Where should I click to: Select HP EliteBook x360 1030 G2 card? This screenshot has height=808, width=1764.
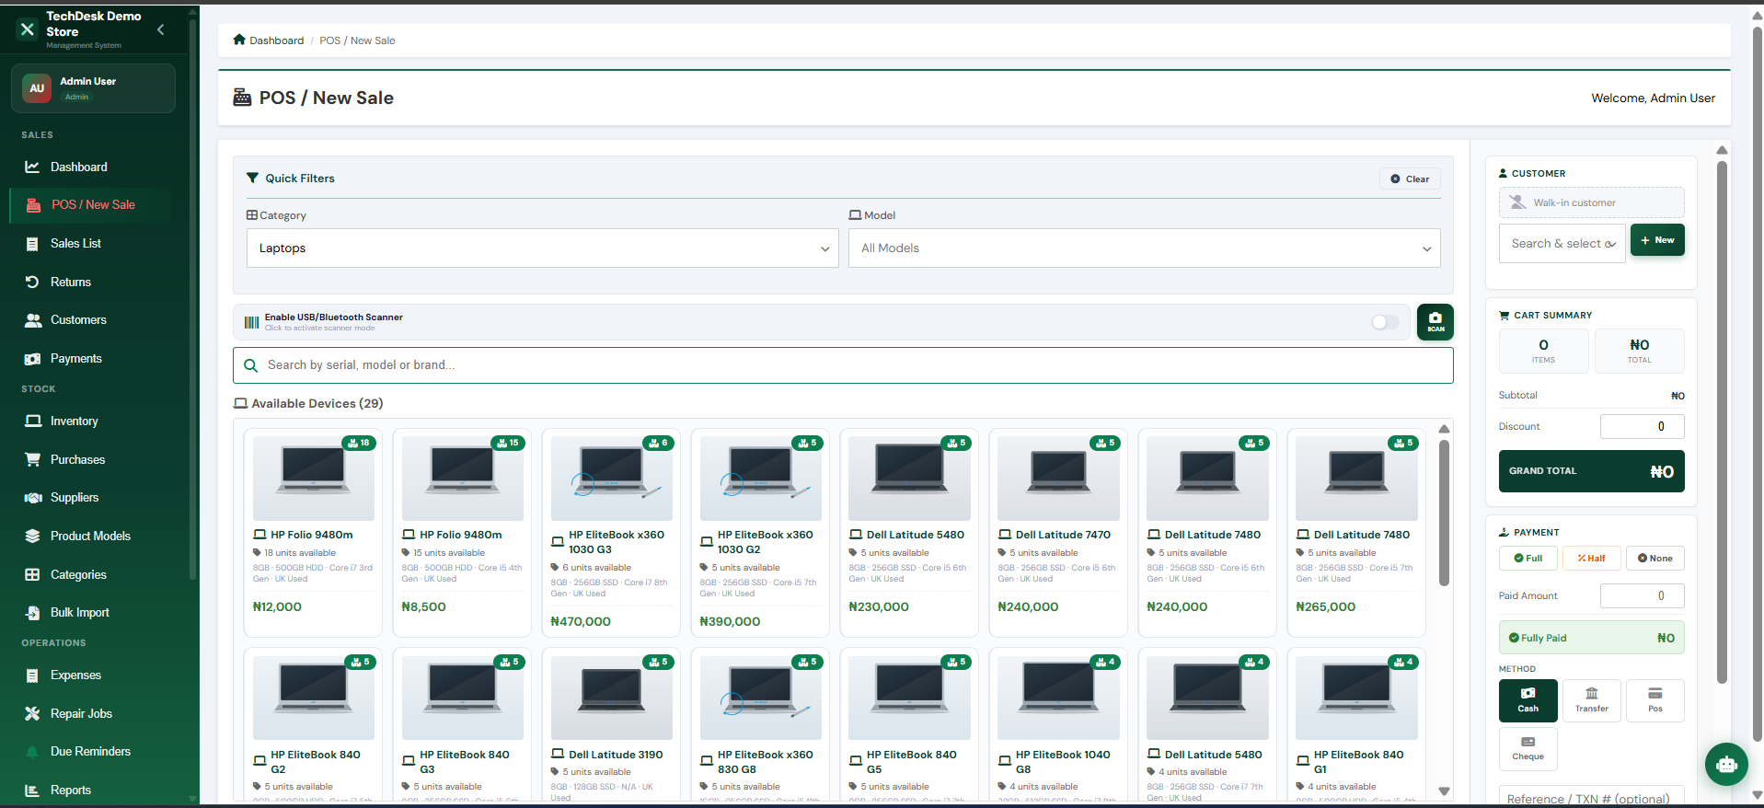point(760,533)
